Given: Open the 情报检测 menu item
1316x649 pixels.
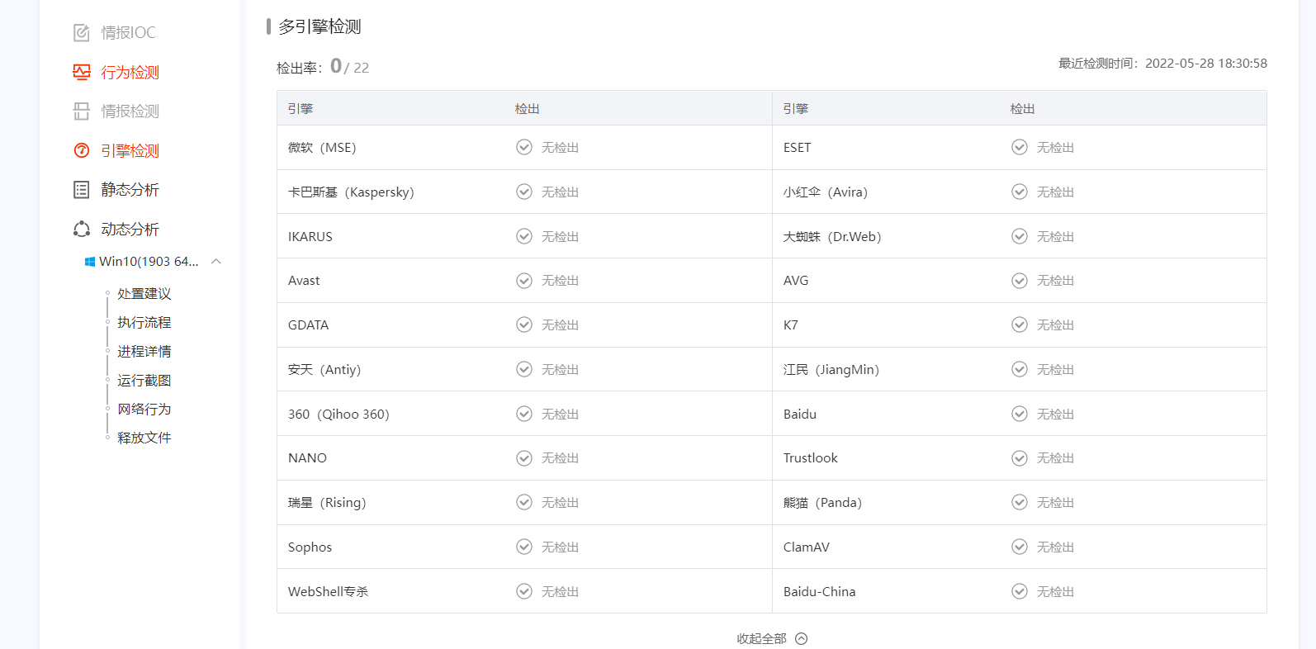Looking at the screenshot, I should pos(130,111).
